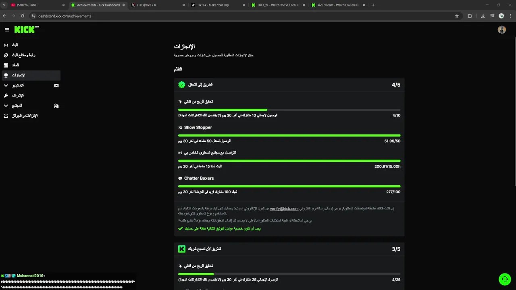Open the browser tab search dropdown
Screen dimensions: 516x290
pyautogui.click(x=4, y=5)
